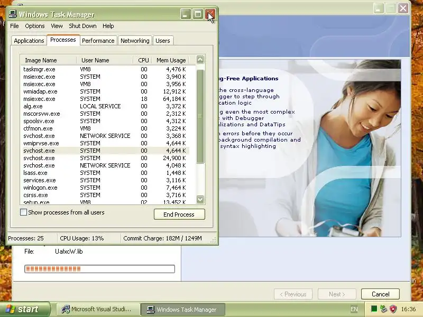This screenshot has width=423, height=317.
Task: Select wmiprvse.exe process row
Action: [x=105, y=143]
